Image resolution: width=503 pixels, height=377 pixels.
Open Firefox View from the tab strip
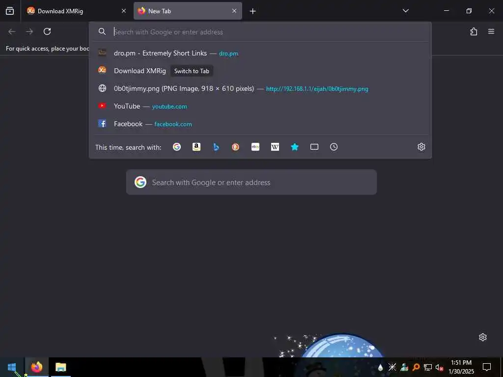click(10, 11)
